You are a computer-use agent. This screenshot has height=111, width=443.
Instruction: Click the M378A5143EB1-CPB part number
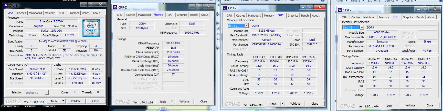[x=382, y=46]
